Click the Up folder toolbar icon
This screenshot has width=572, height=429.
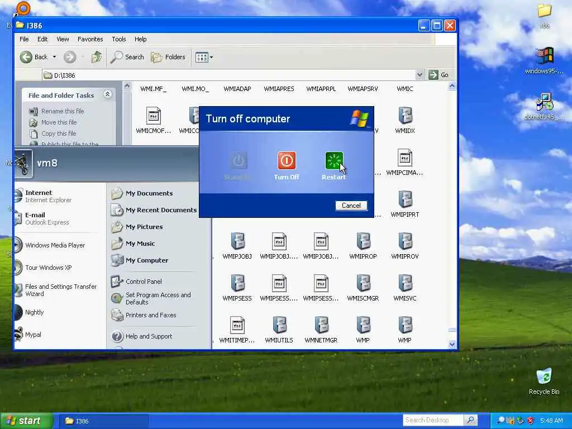(x=97, y=57)
